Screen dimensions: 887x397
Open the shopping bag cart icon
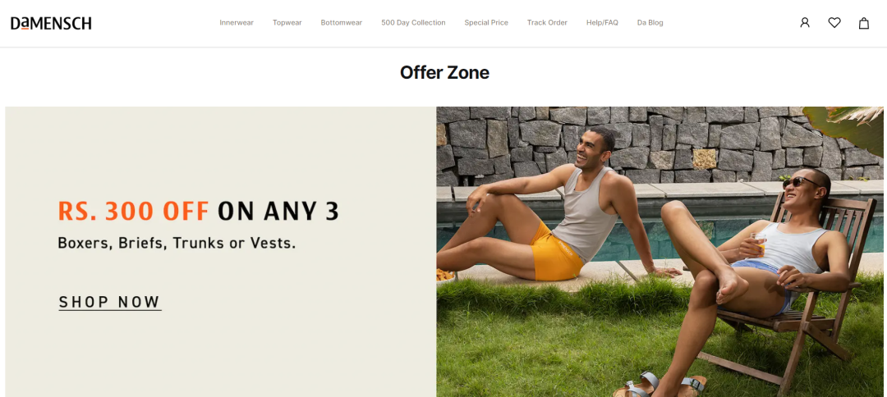[864, 23]
